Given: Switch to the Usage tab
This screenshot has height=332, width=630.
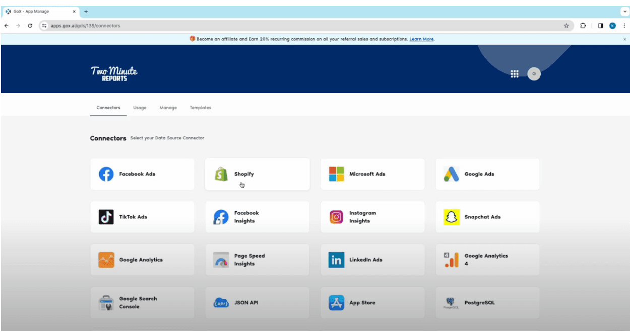Looking at the screenshot, I should 140,108.
